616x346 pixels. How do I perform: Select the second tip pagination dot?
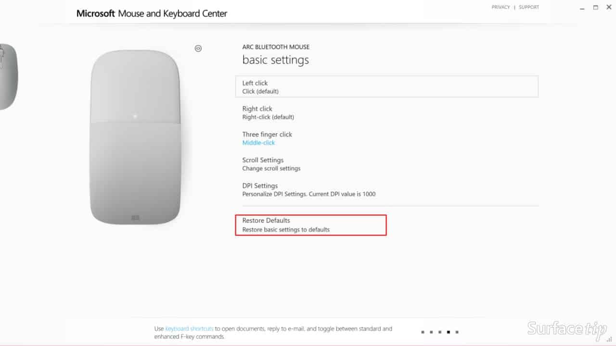(x=431, y=332)
